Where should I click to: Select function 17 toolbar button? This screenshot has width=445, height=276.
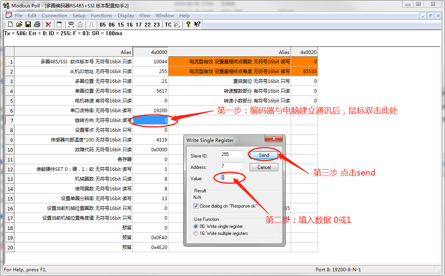click(138, 25)
